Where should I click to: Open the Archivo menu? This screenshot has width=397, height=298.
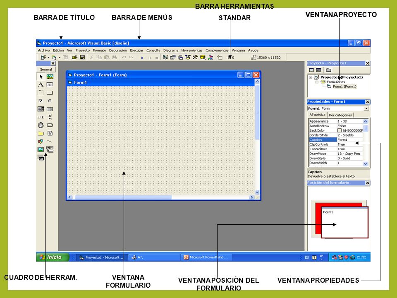(44, 50)
